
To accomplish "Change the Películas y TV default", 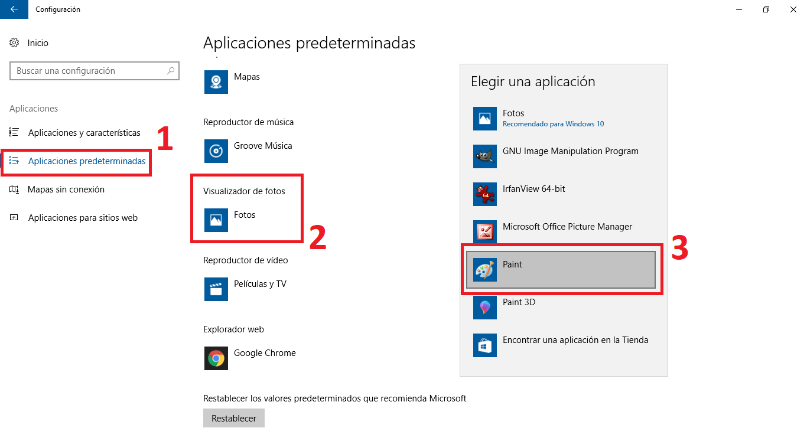I will click(x=260, y=284).
